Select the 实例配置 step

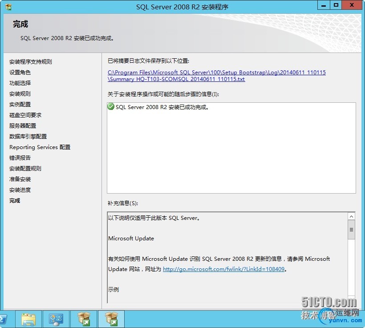pos(20,105)
